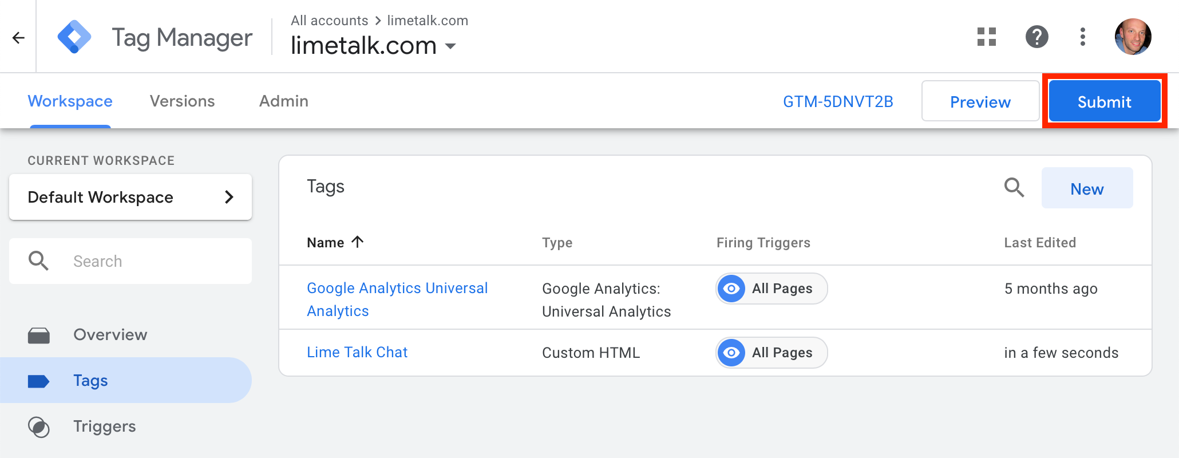Click the Preview button

pyautogui.click(x=980, y=101)
